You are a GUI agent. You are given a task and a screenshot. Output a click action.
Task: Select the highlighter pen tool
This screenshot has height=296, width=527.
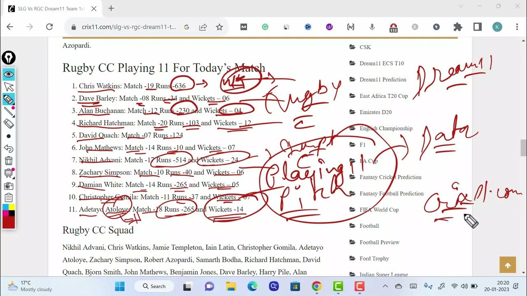tap(9, 99)
